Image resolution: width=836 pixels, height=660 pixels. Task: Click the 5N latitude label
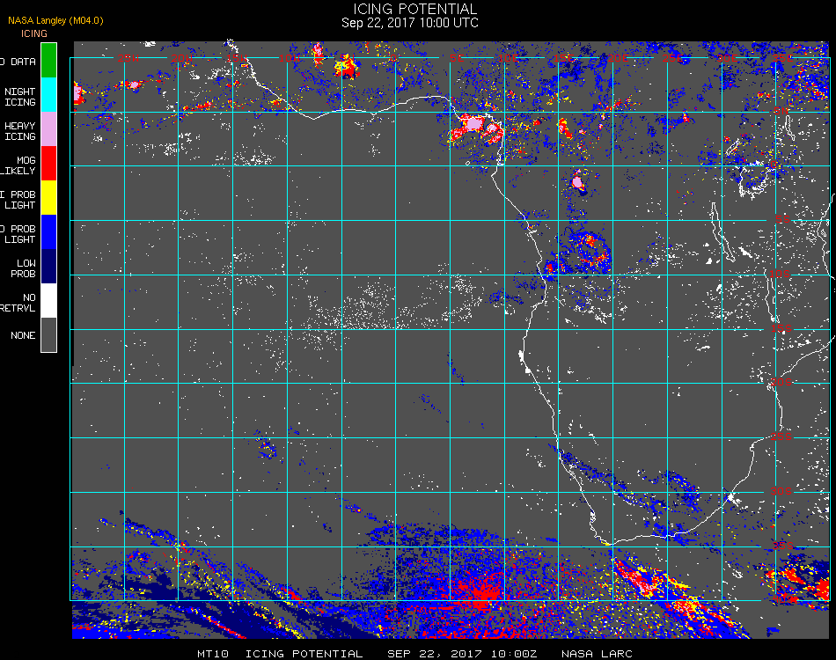click(781, 111)
